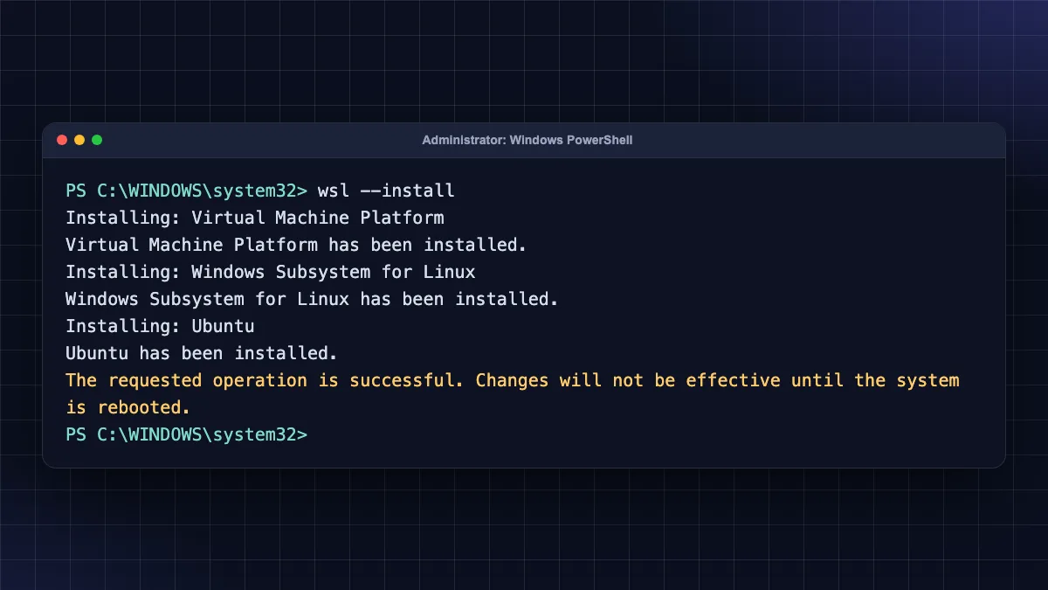This screenshot has height=590, width=1048.
Task: Select 'Virtual Machine Platform has been installed.' line
Action: (296, 245)
